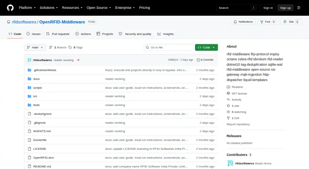Click the 1 Branch link

(x=58, y=48)
